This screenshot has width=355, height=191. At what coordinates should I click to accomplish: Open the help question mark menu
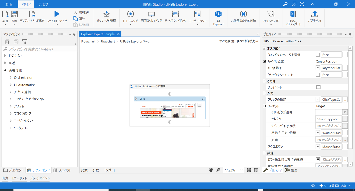303,4
